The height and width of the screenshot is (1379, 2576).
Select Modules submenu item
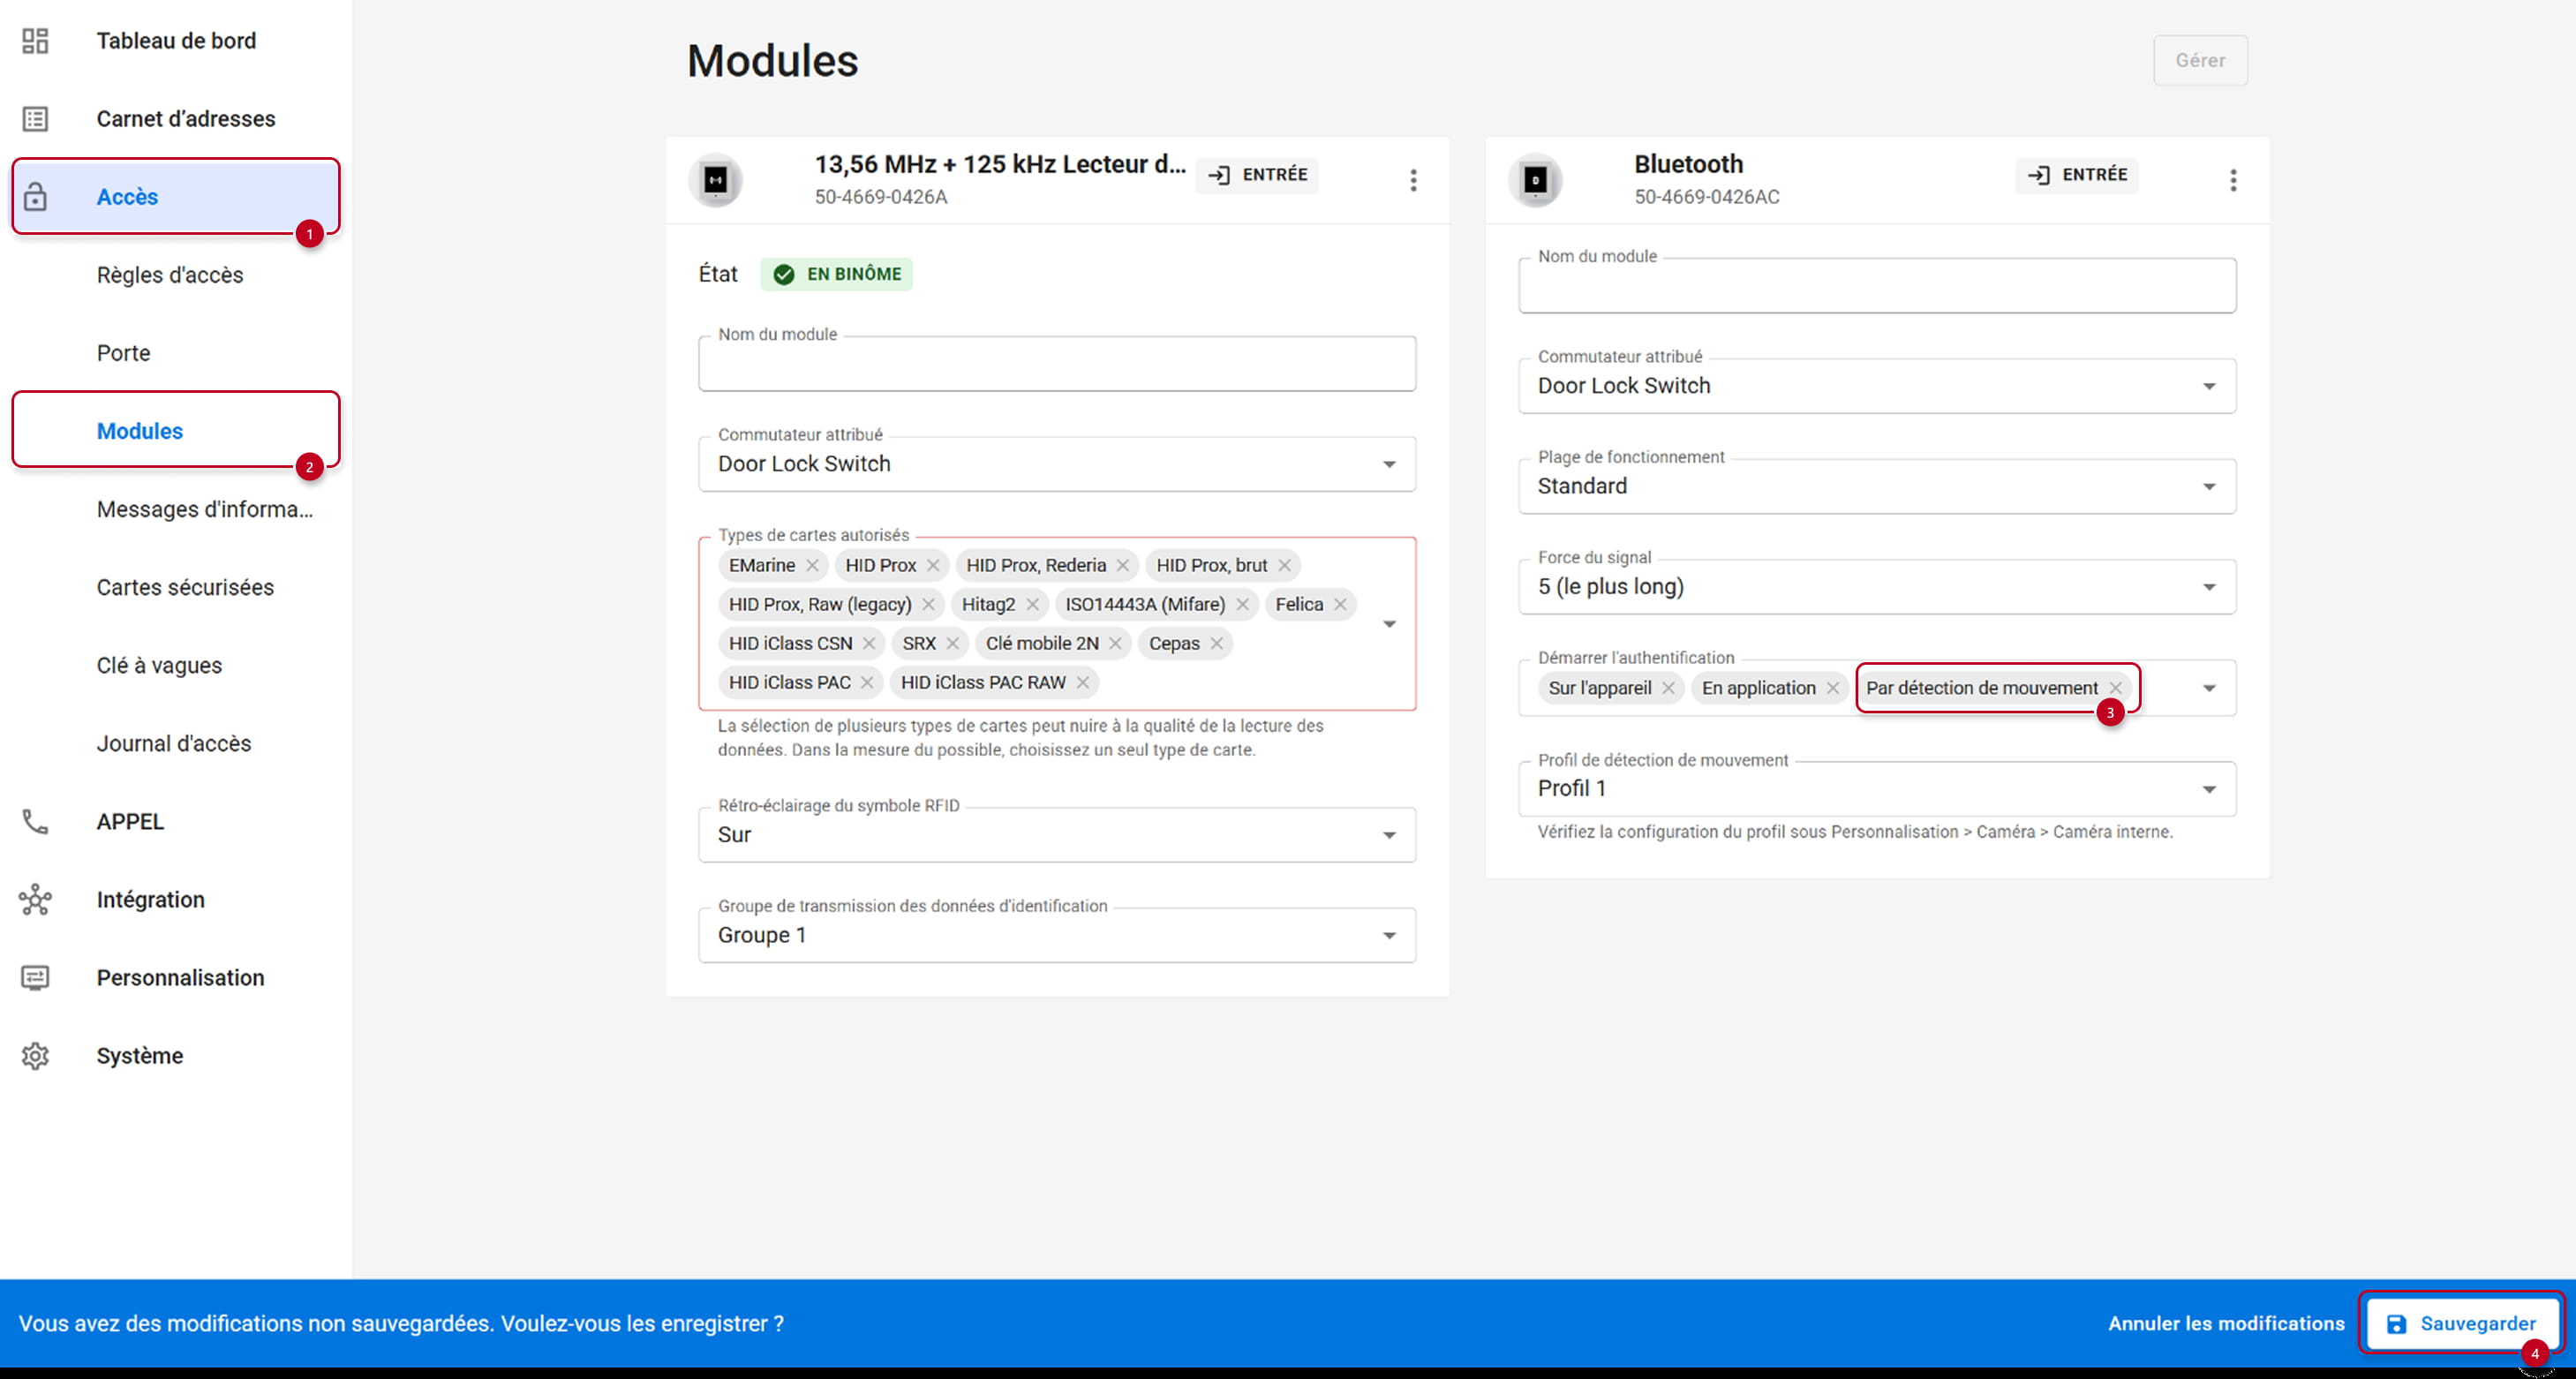coord(176,431)
